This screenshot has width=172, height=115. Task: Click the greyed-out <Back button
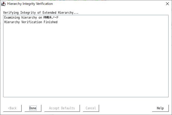click(12, 108)
